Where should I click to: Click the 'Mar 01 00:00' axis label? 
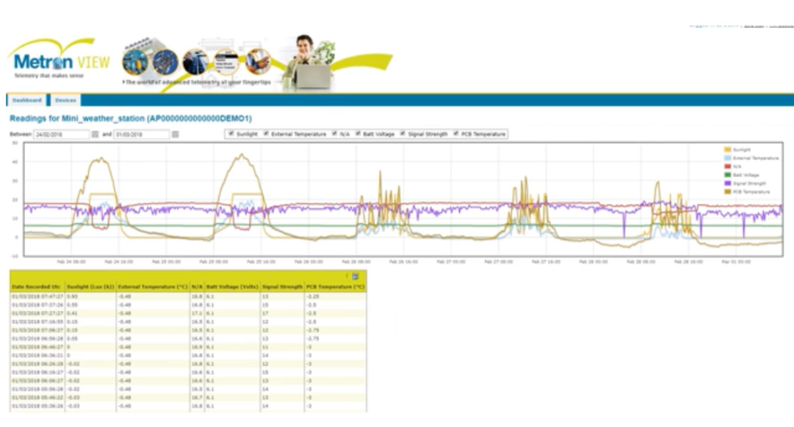pos(736,261)
